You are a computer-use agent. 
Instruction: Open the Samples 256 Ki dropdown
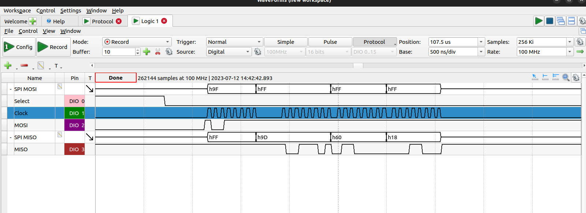[x=570, y=42]
